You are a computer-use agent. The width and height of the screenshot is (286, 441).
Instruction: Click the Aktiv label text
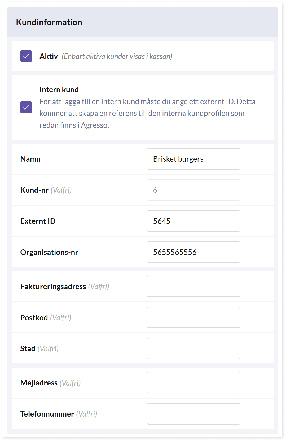point(49,56)
